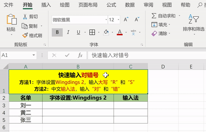
Task: Expand font color palette arrow
Action: (126, 32)
